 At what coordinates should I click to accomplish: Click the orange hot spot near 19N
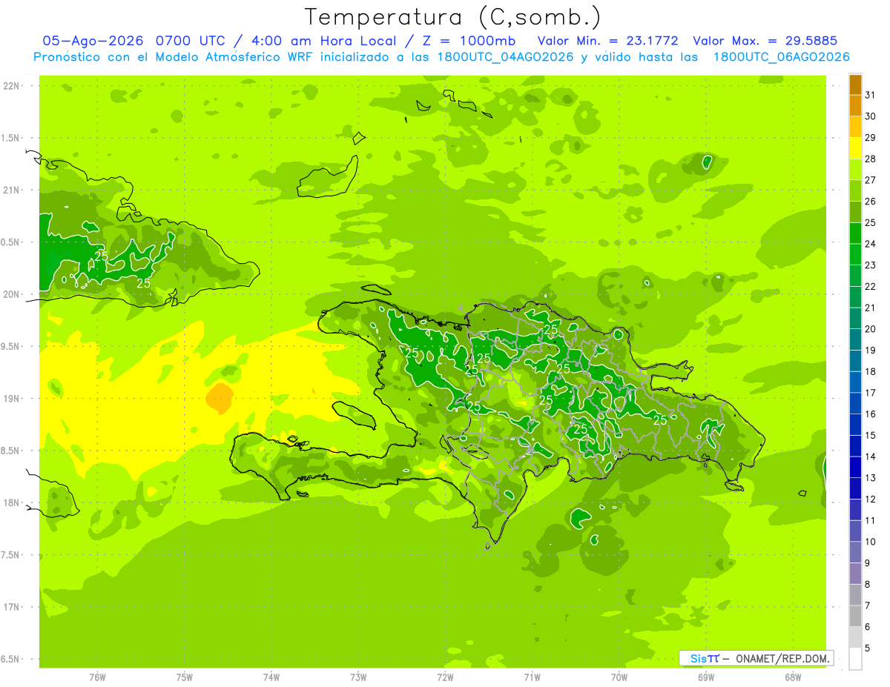219,398
